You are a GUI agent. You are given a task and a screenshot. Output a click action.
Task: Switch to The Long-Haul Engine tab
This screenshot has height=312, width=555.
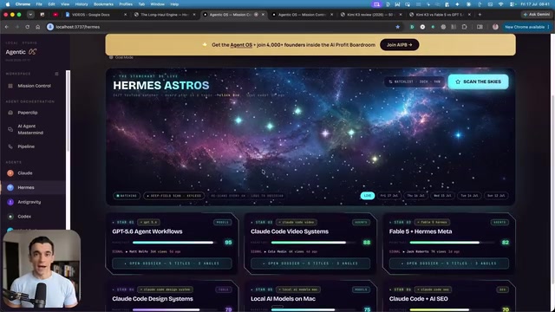point(164,15)
